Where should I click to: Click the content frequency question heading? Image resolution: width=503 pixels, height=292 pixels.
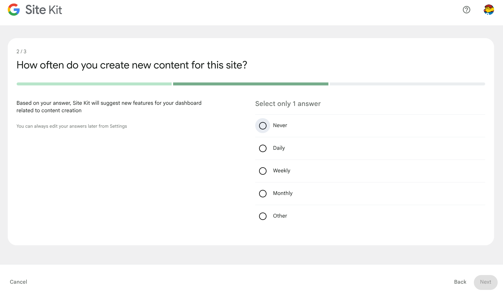click(132, 65)
